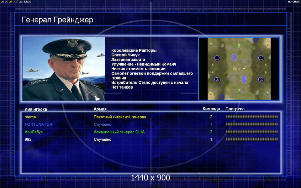The height and width of the screenshot is (188, 301).
Task: Click the Пехотный китайский генерал army entry
Action: pos(120,117)
